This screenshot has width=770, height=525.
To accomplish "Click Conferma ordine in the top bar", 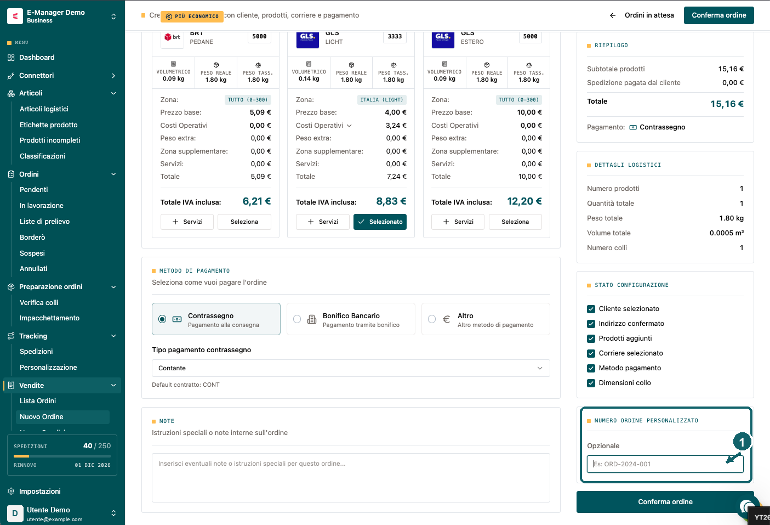I will [x=719, y=15].
